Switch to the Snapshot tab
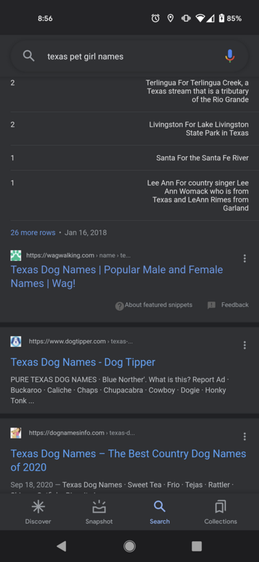 [99, 513]
